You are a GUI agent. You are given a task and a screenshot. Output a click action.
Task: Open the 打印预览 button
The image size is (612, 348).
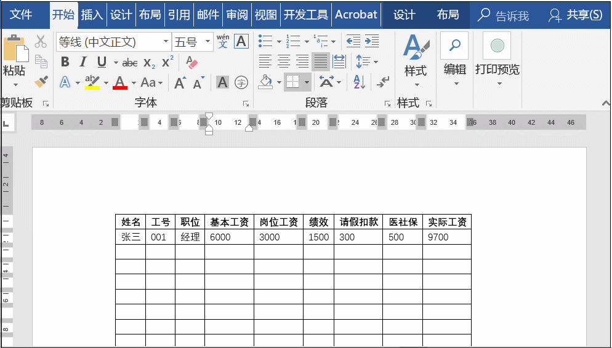pyautogui.click(x=497, y=58)
